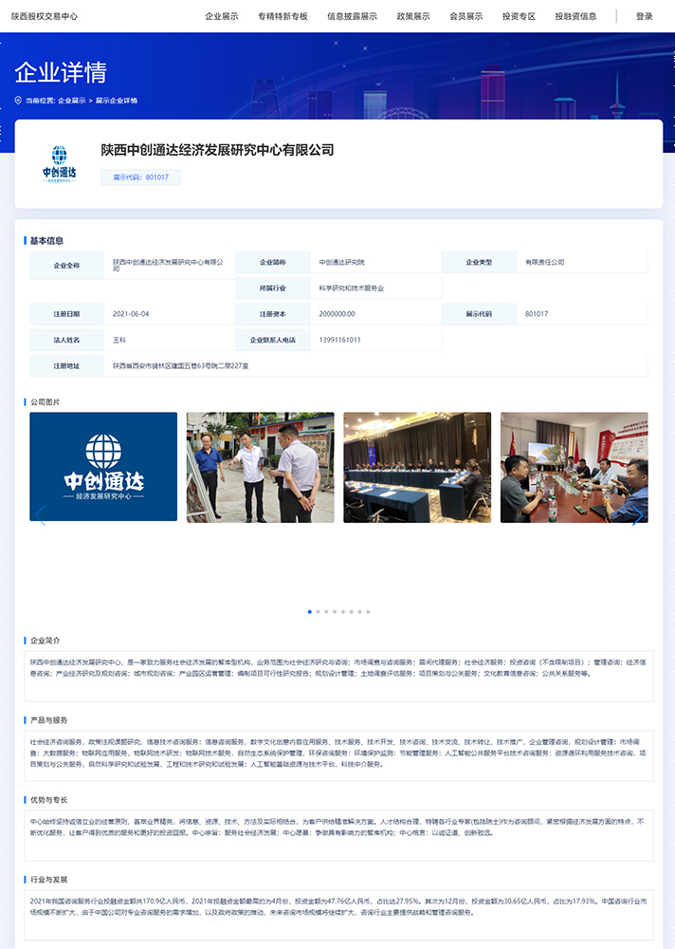Click the location pin icon before 当前位置

click(x=18, y=101)
